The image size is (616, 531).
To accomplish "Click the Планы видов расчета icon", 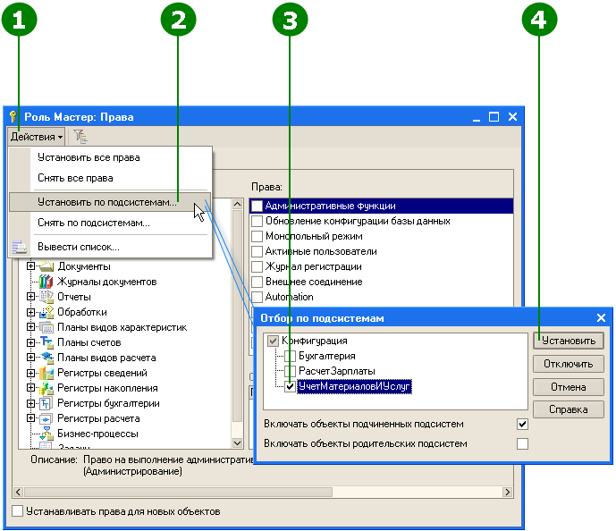I will pos(46,358).
